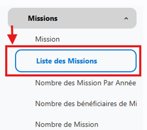Click the word Année in the menu

coord(126,83)
